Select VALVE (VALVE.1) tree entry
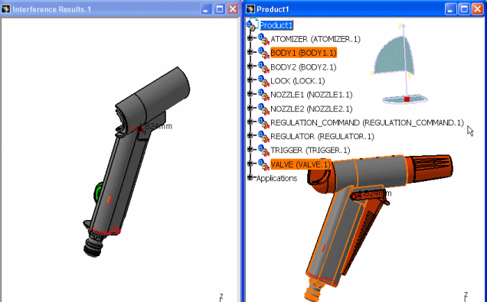 [300, 164]
